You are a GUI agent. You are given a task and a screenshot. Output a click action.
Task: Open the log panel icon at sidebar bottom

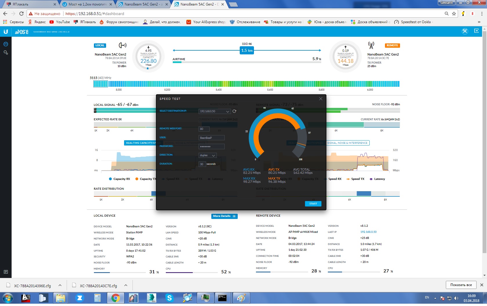coord(6,272)
